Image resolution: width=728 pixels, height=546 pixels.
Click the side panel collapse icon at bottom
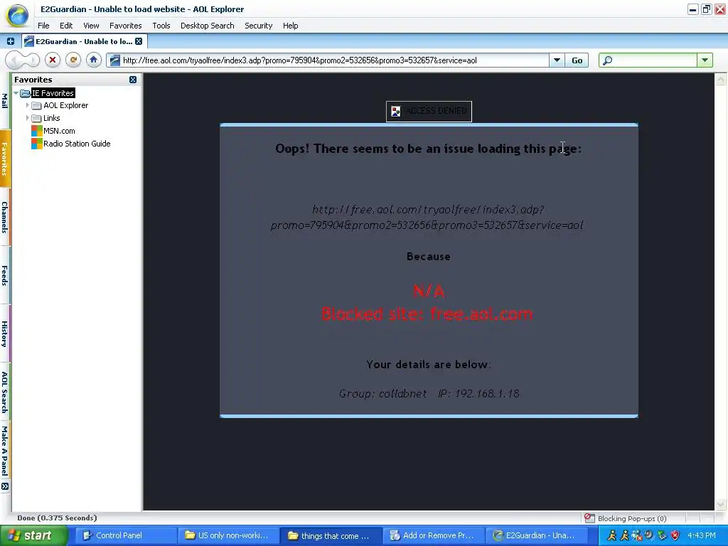(x=5, y=486)
